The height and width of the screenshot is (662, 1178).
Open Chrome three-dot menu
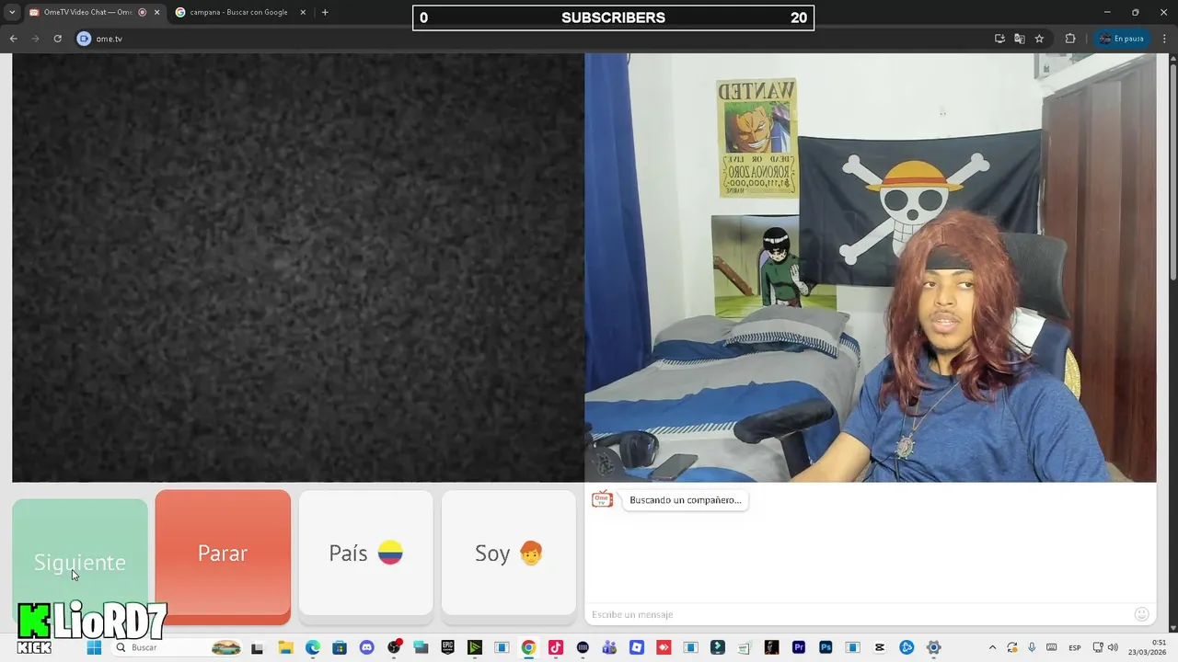1165,39
